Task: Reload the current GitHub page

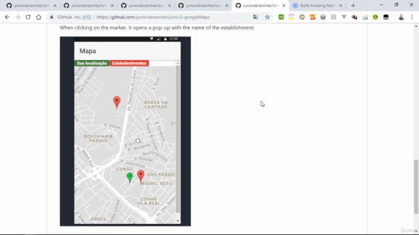Action: pyautogui.click(x=28, y=17)
